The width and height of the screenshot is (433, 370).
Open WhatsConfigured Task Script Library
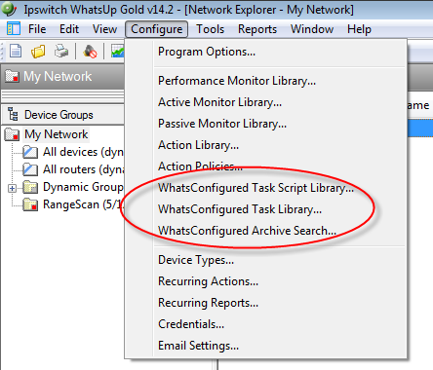265,188
